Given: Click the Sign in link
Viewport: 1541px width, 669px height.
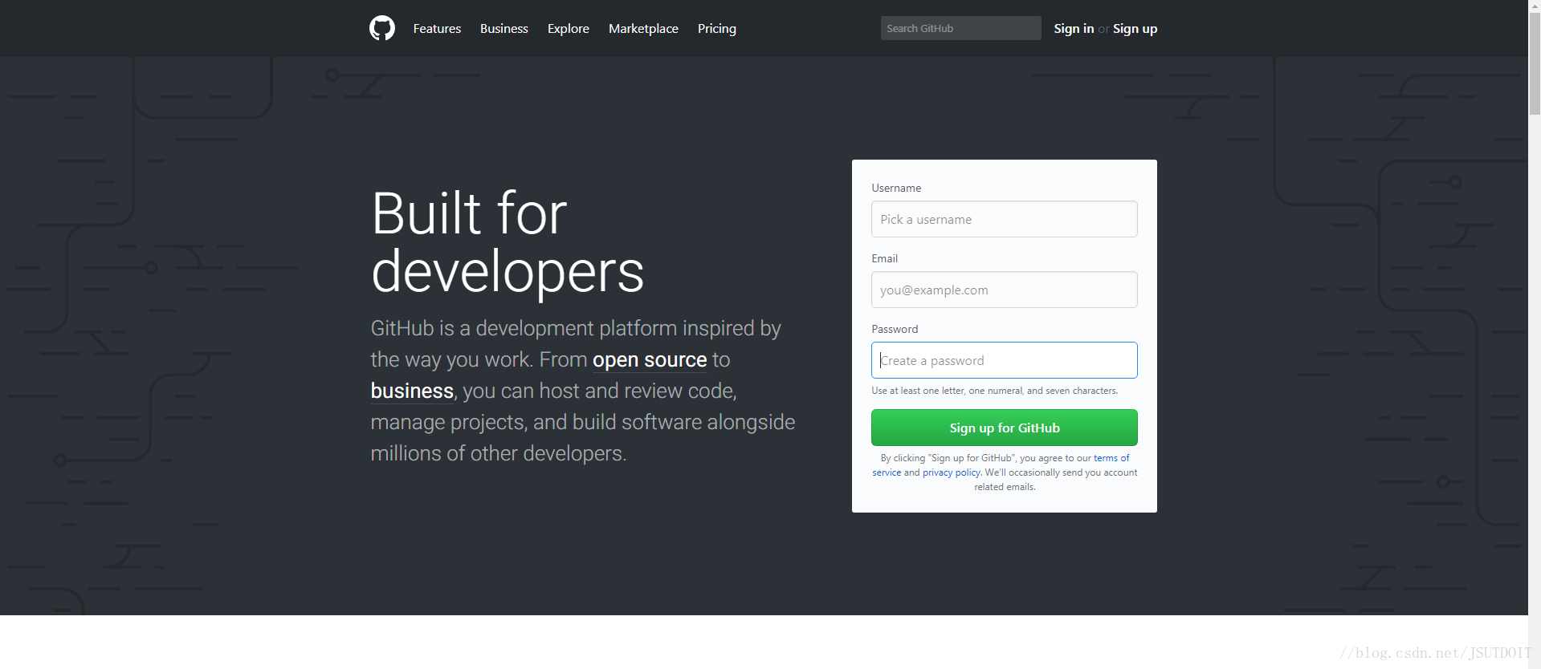Looking at the screenshot, I should tap(1074, 29).
